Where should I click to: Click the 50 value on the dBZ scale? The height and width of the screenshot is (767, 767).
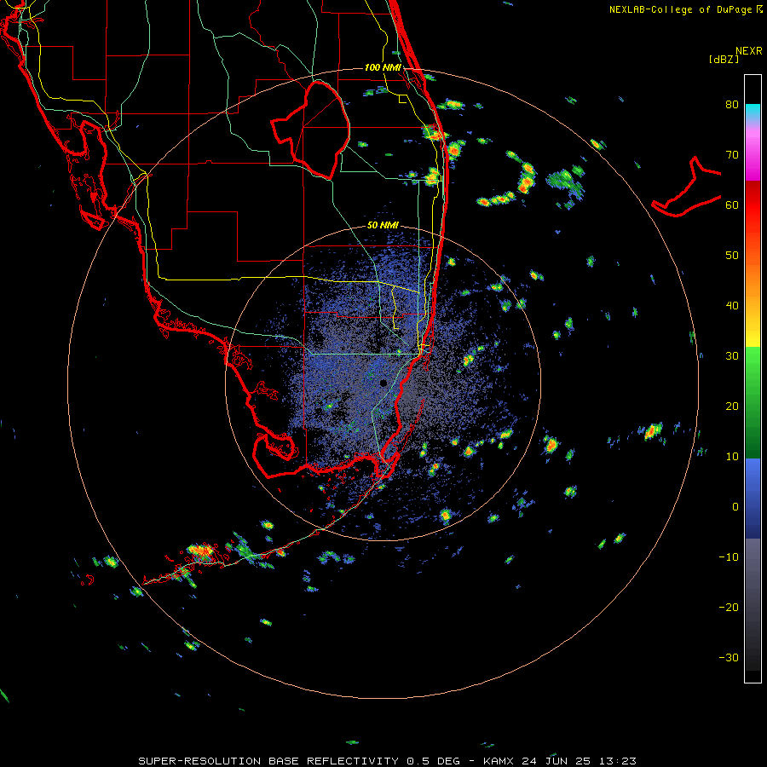[732, 256]
